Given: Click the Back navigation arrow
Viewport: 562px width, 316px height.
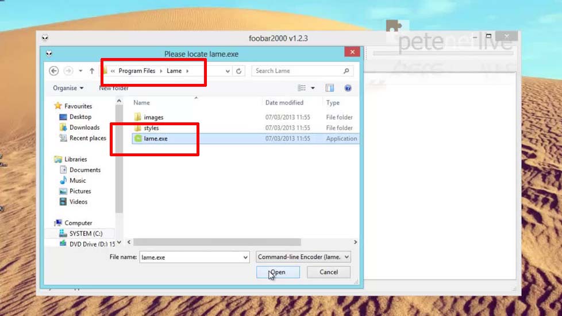Looking at the screenshot, I should 54,71.
